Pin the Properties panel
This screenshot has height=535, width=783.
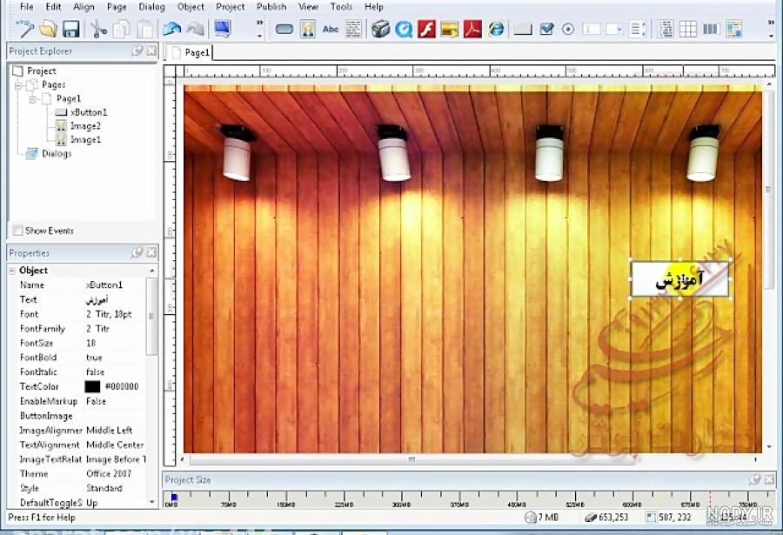click(x=137, y=253)
